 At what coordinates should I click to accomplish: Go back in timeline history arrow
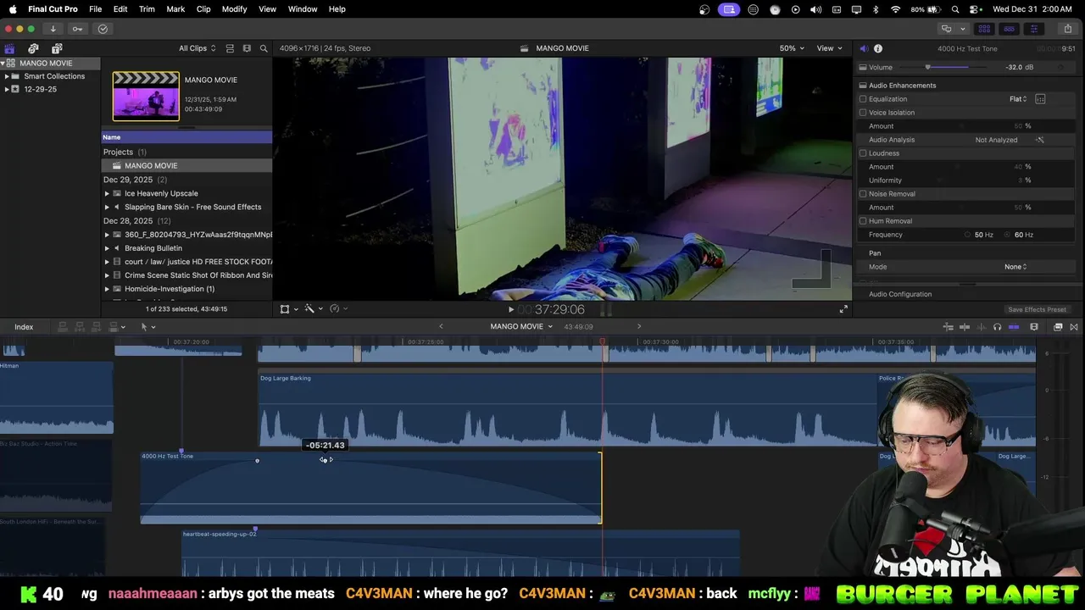pos(441,327)
